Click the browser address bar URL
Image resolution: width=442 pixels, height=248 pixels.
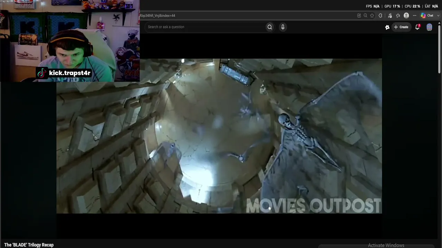point(157,15)
